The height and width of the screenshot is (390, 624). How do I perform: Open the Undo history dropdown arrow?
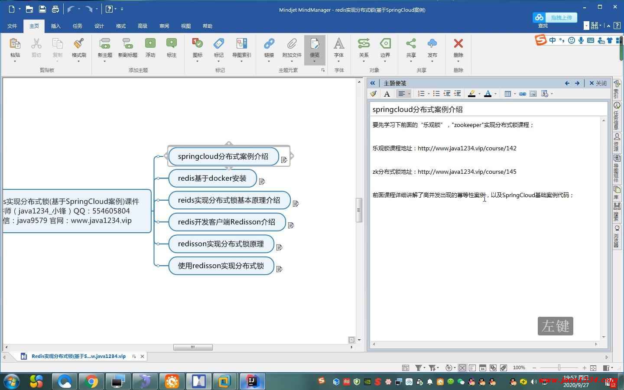pos(79,9)
